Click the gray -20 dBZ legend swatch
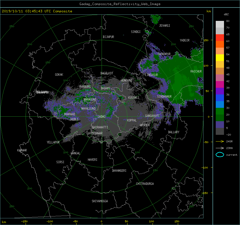The width and height of the screenshot is (240, 225). [220, 131]
